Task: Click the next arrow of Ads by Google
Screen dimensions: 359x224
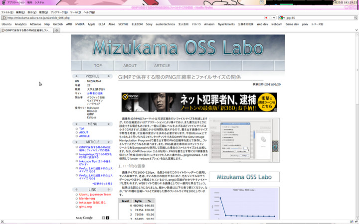Action: [108, 218]
